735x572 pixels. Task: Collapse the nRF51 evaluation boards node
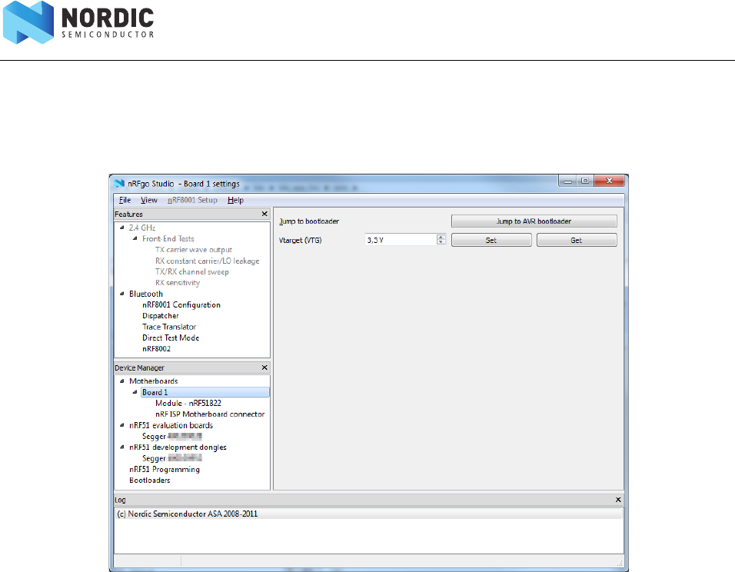tap(122, 425)
